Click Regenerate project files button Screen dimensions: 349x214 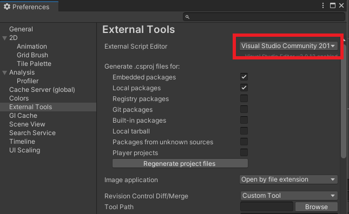point(180,164)
